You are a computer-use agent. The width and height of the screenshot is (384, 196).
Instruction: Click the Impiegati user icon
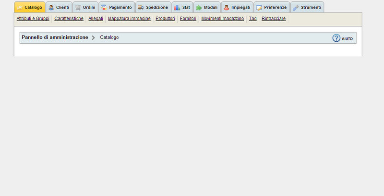[x=226, y=8]
